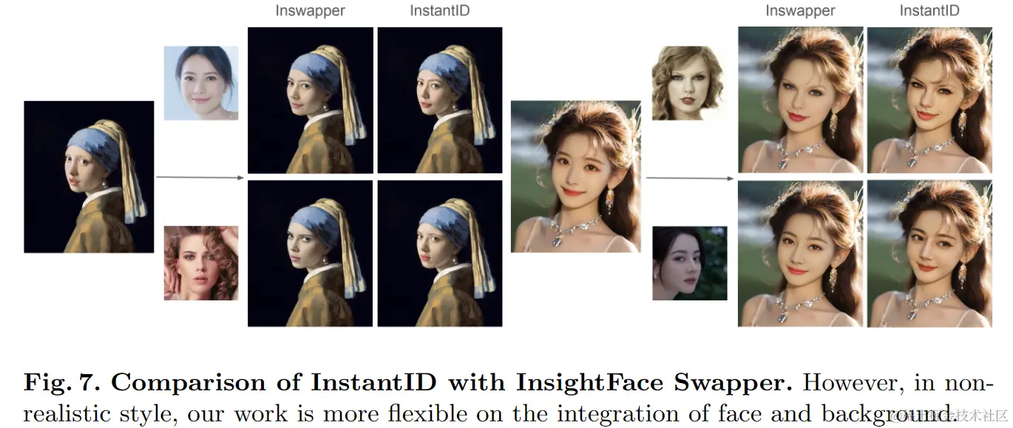Viewport: 1013px width, 428px height.
Task: Select reference face of dark-haired woman on green background
Action: click(689, 263)
